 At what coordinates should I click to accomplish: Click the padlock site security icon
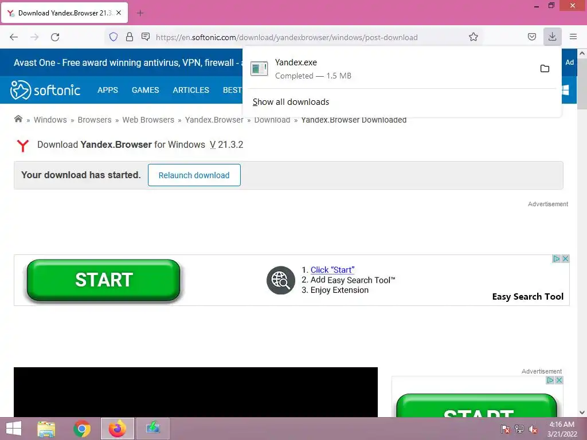click(x=130, y=37)
